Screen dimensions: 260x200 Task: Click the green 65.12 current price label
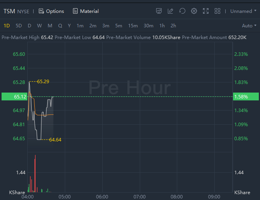14,96
